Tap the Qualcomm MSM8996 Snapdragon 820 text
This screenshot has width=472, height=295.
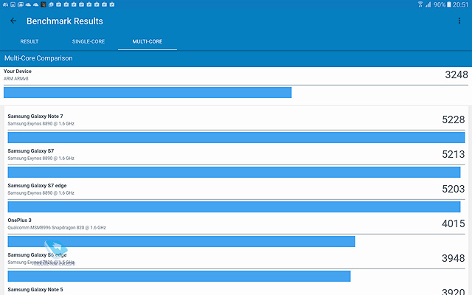click(57, 228)
